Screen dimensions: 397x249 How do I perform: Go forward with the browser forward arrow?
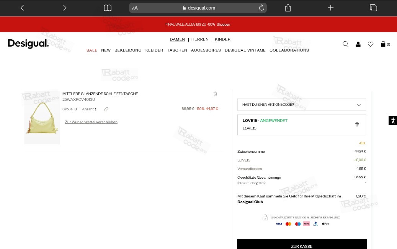tap(65, 8)
